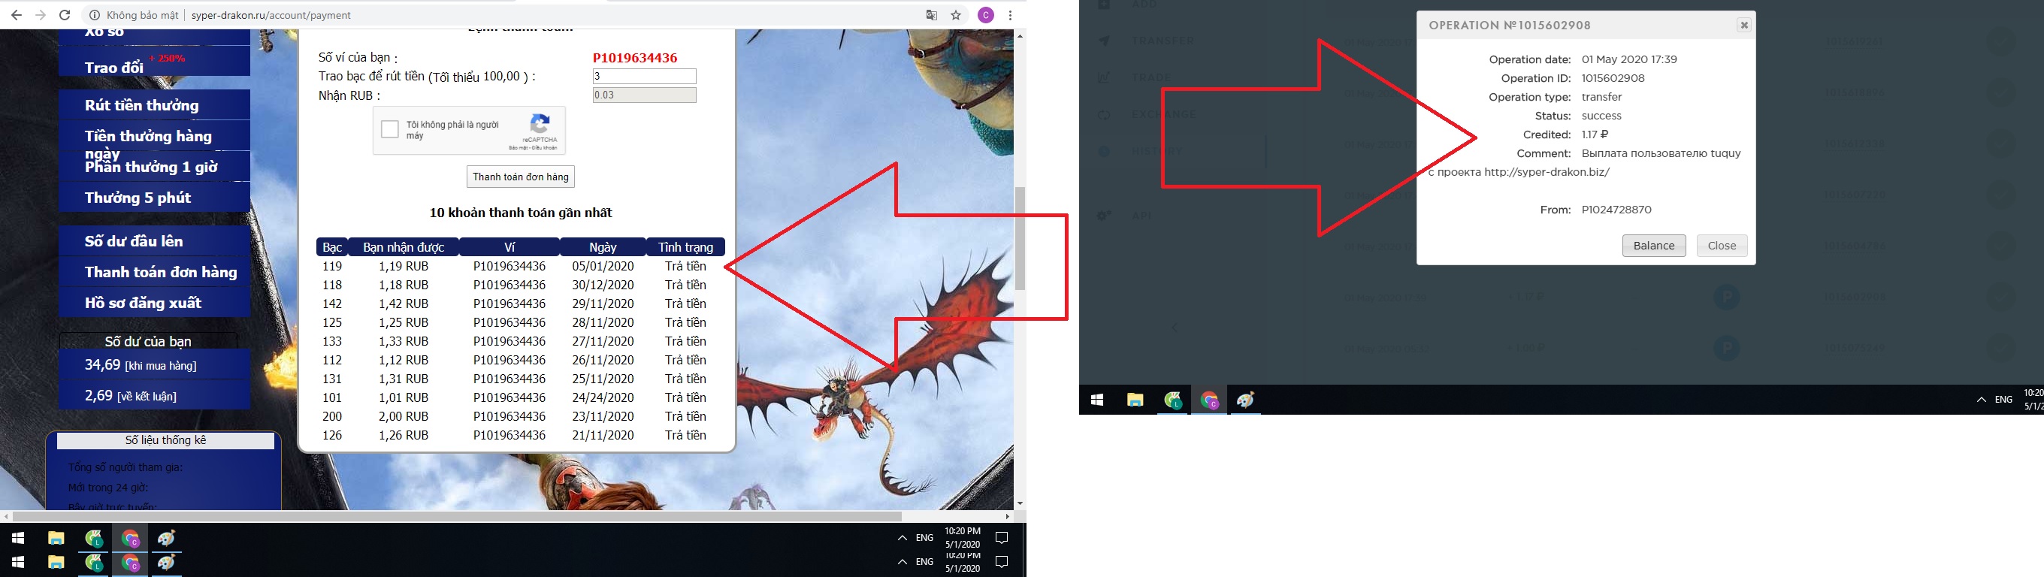
Task: Focus the silver amount field containing 3
Action: (x=644, y=76)
